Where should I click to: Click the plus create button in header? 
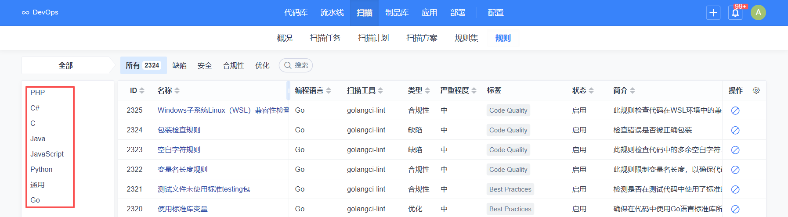[x=713, y=13]
